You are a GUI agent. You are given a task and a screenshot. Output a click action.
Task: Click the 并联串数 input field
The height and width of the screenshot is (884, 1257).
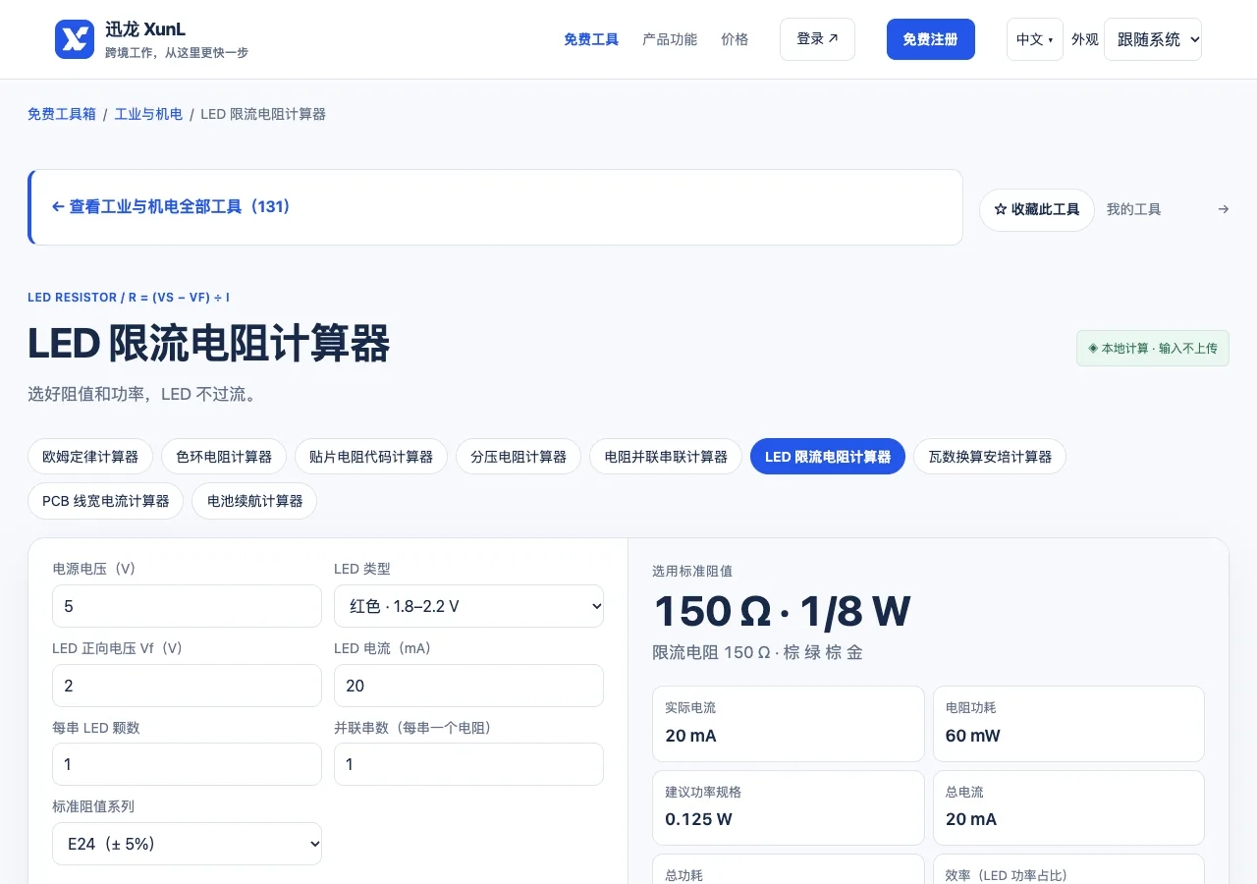(x=469, y=764)
